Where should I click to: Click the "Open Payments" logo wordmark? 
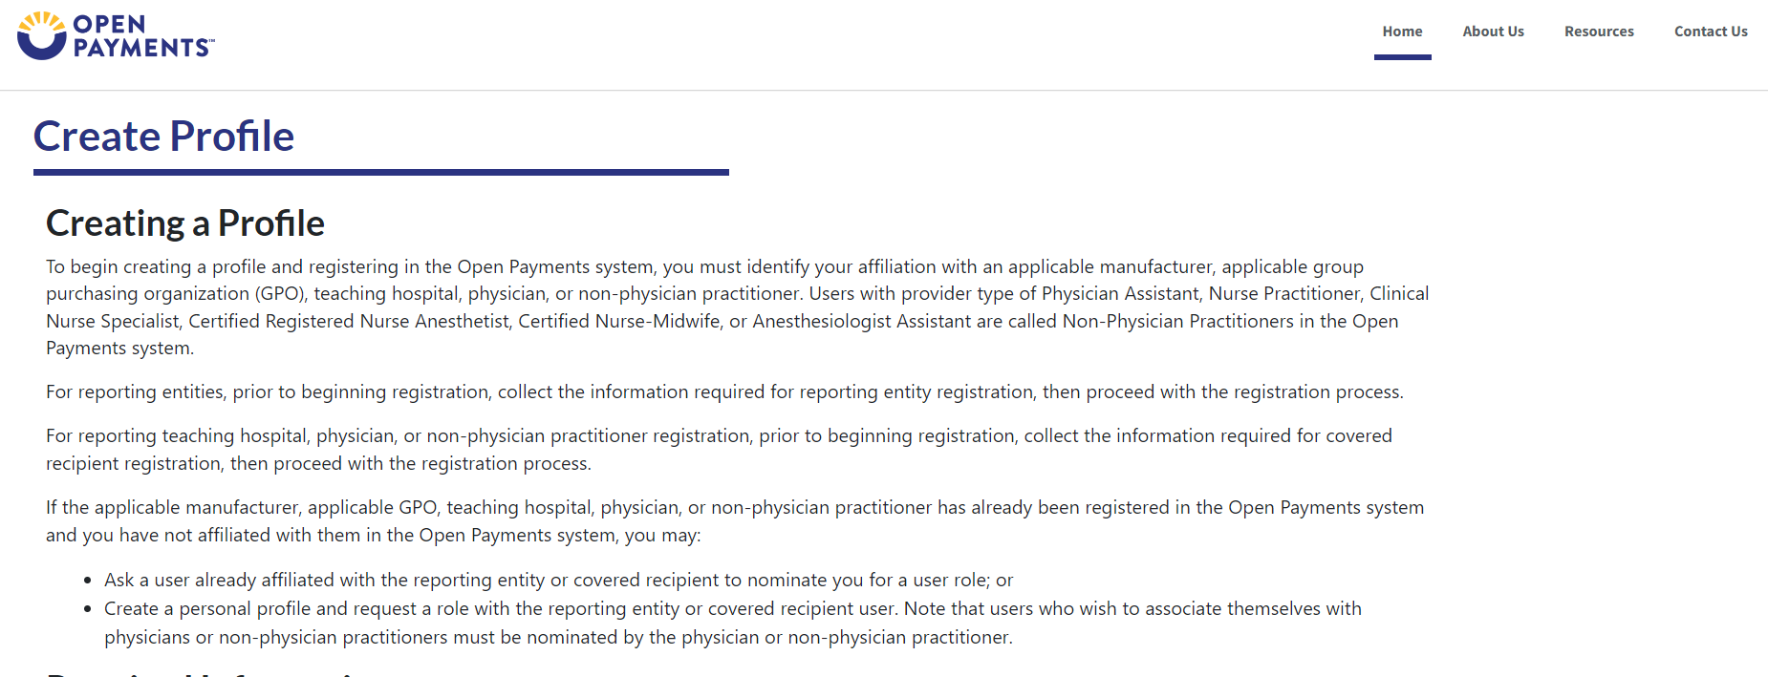click(x=143, y=36)
